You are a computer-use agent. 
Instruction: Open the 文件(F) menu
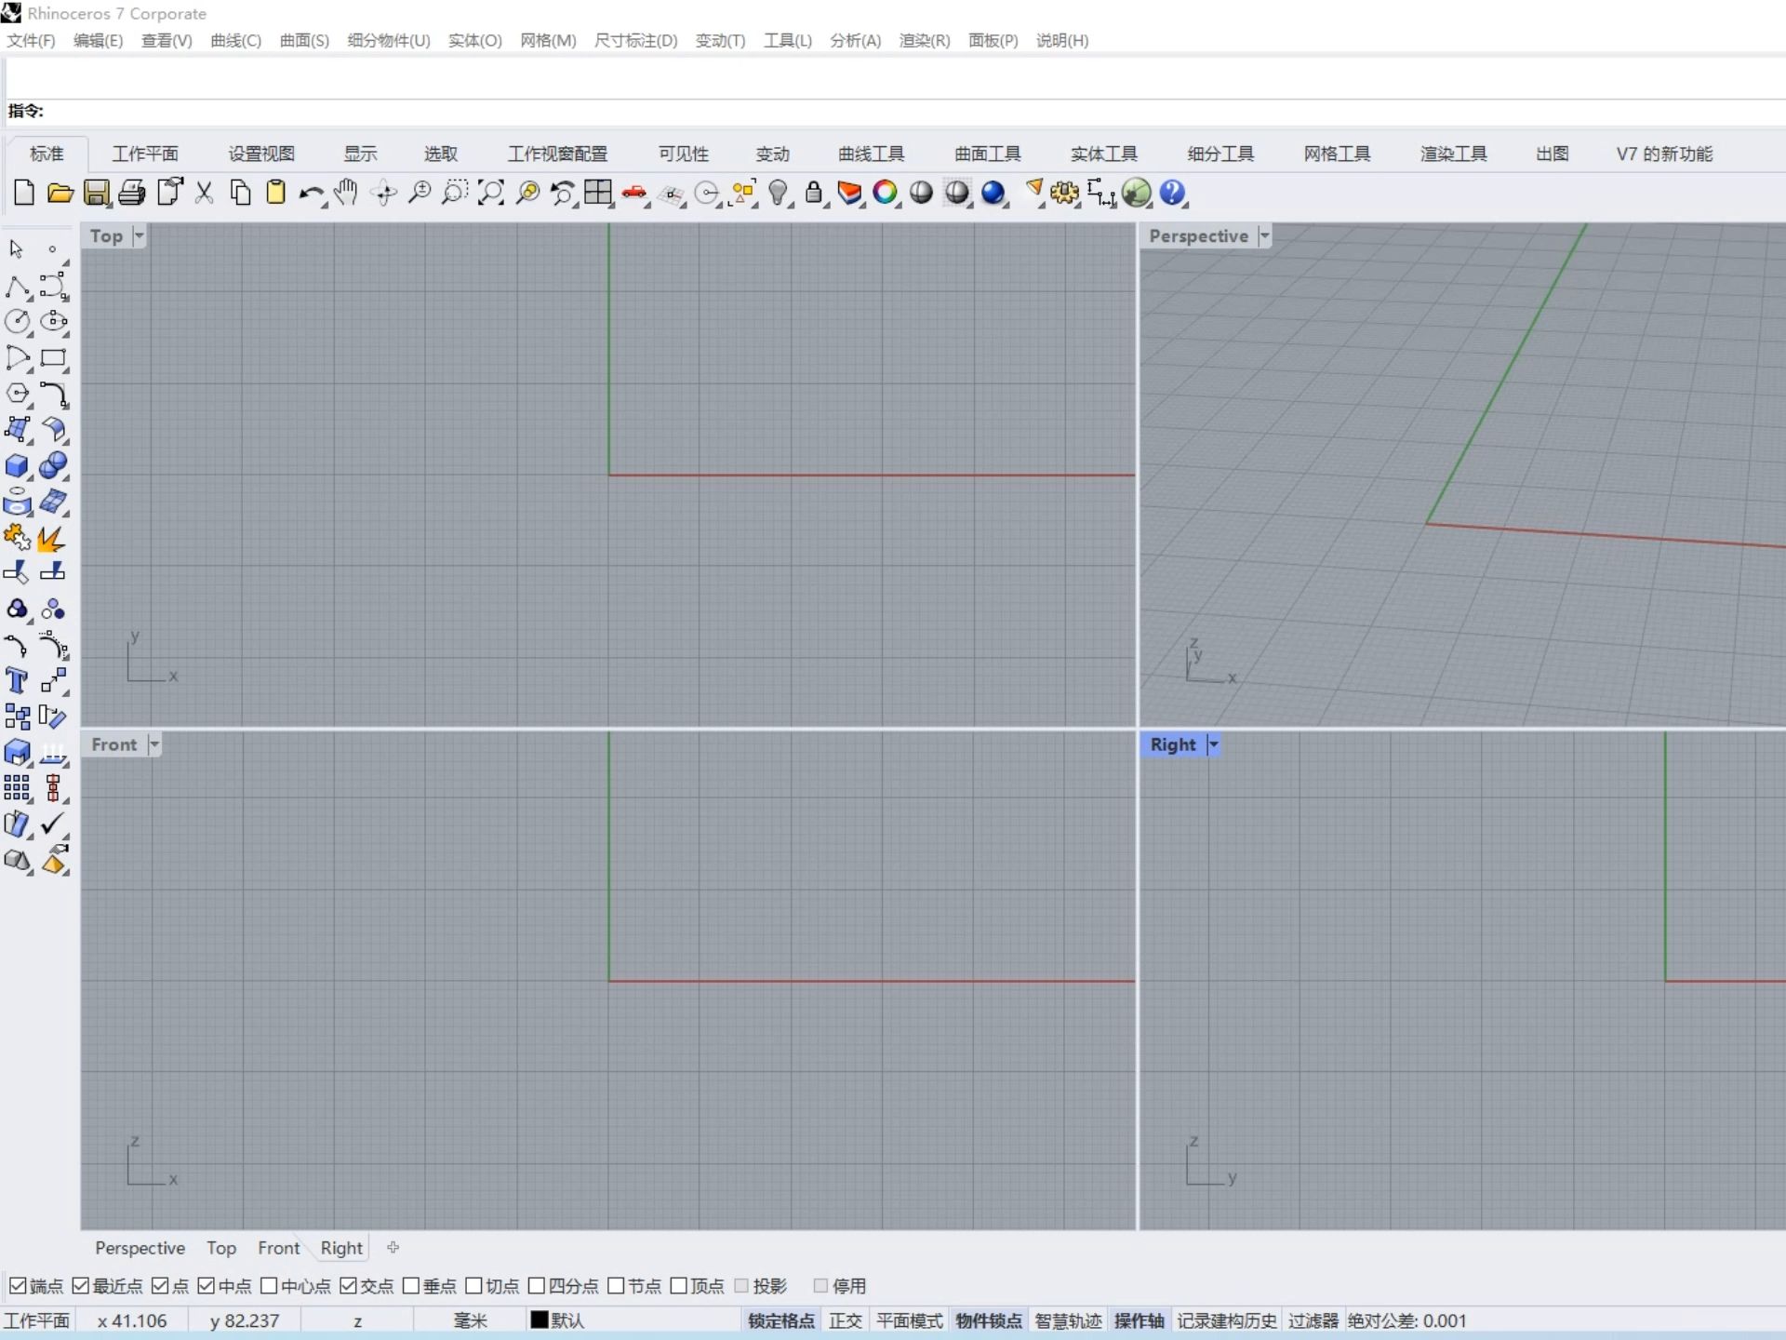coord(31,40)
